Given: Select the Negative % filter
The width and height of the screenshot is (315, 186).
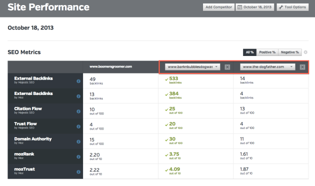Looking at the screenshot, I should point(289,52).
